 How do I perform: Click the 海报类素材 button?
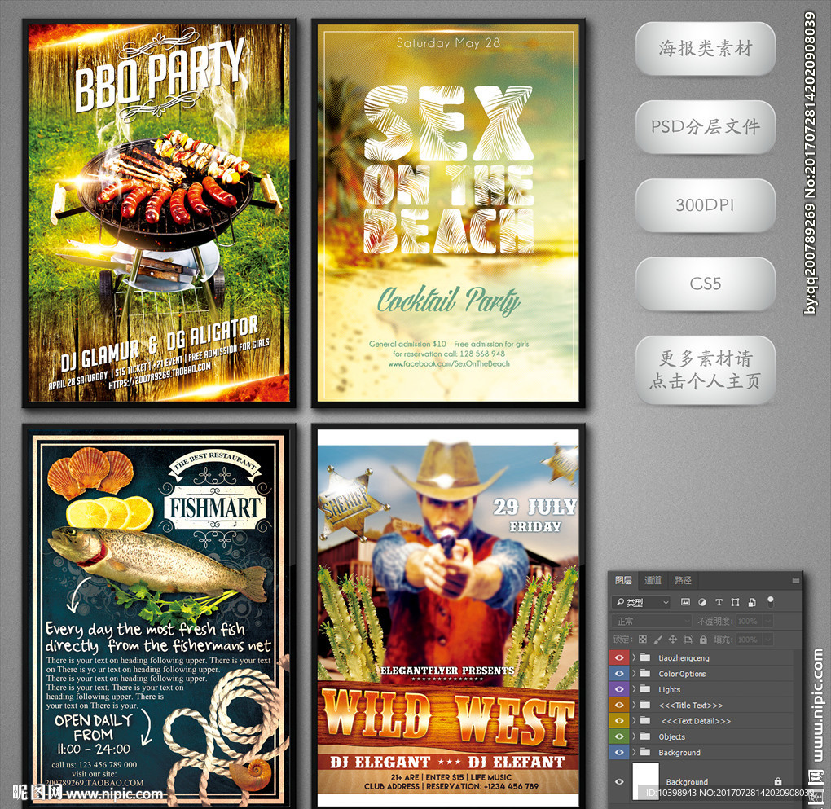pos(706,48)
